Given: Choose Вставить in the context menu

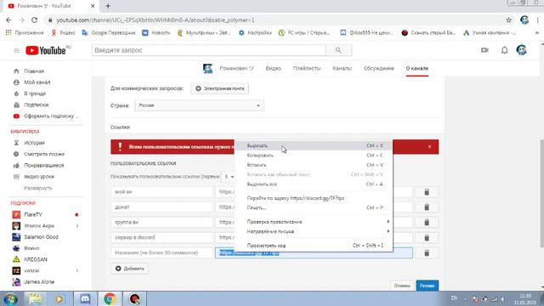Looking at the screenshot, I should pos(314,165).
